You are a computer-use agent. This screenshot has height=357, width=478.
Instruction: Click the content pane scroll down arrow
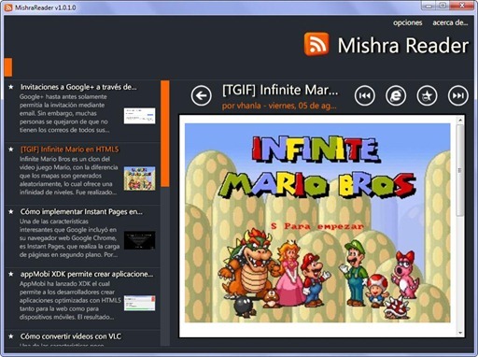(460, 333)
